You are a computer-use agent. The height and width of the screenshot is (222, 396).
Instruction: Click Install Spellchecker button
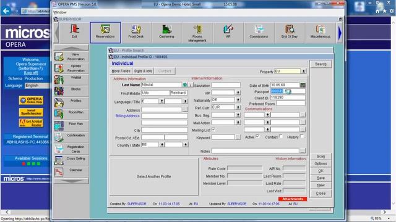pos(31,112)
